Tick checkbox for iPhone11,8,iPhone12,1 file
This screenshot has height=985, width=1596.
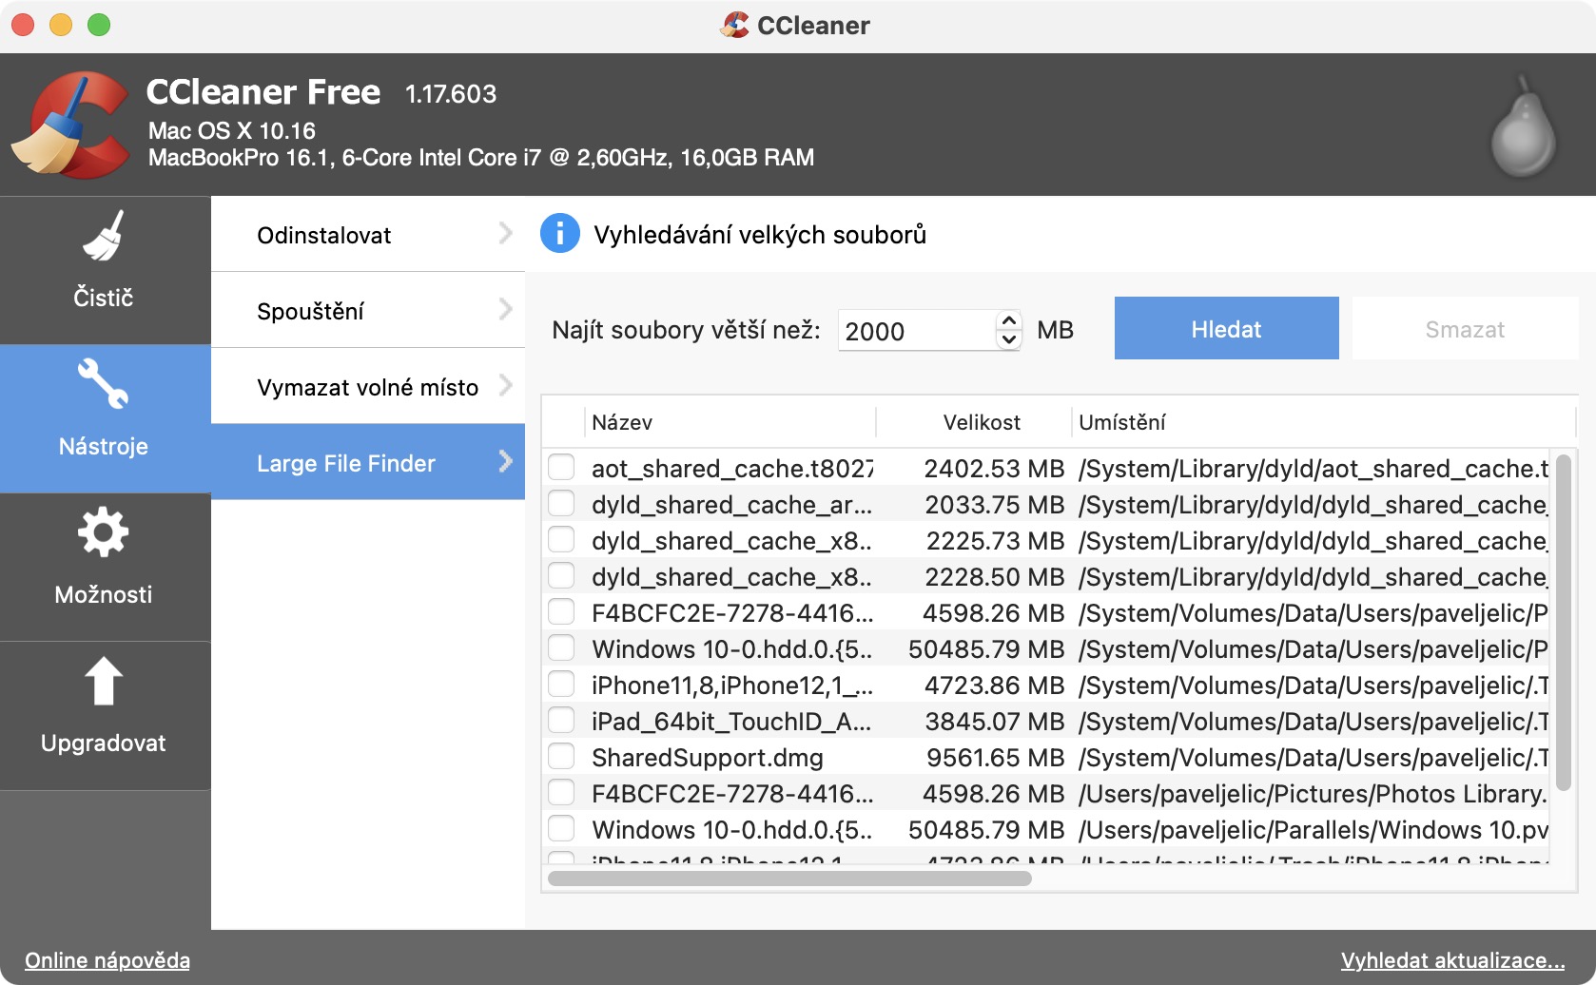click(561, 685)
